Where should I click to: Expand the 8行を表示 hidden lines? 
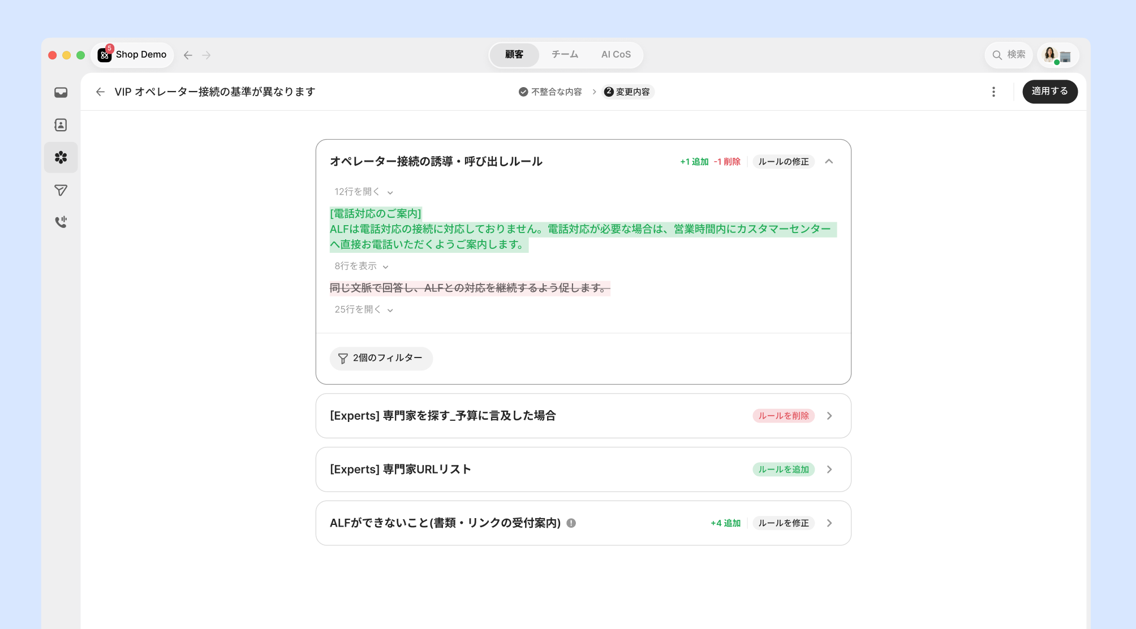click(361, 266)
